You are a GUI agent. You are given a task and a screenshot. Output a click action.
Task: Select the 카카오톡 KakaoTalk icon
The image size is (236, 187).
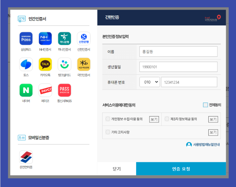pyautogui.click(x=45, y=64)
